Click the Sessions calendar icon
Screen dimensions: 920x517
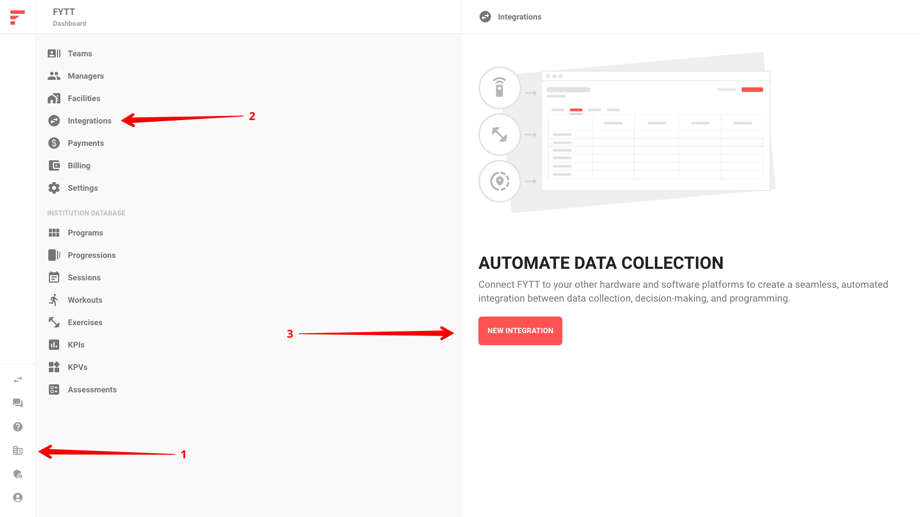click(54, 277)
